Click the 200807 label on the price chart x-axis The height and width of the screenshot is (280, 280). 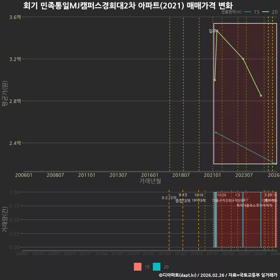click(55, 175)
